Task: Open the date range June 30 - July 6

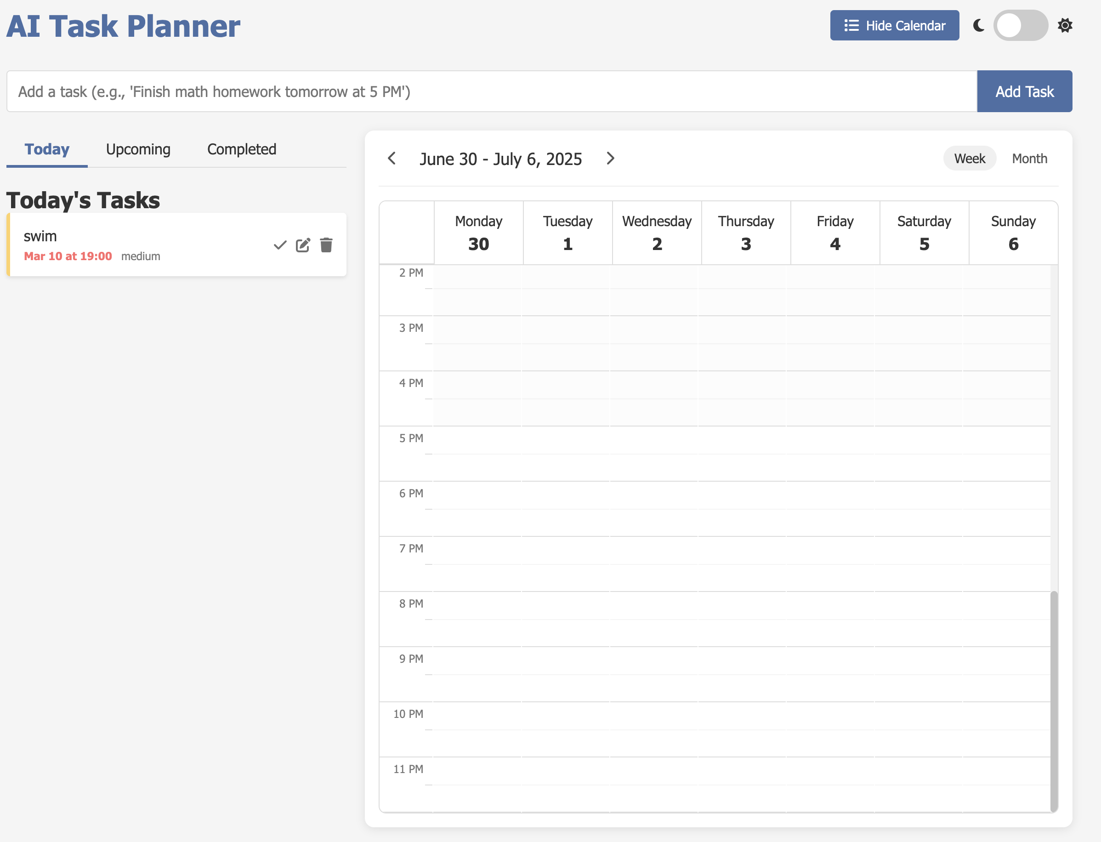Action: [500, 159]
